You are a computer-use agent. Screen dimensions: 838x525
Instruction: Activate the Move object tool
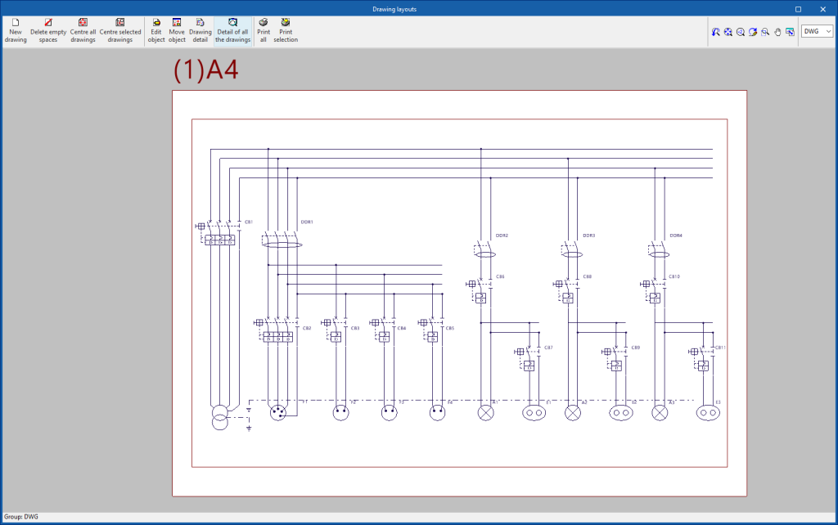coord(177,29)
